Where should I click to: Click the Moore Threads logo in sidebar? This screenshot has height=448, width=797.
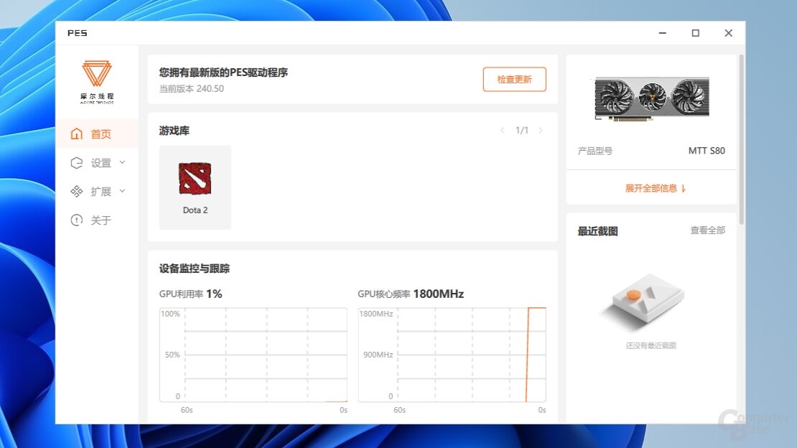[x=97, y=82]
